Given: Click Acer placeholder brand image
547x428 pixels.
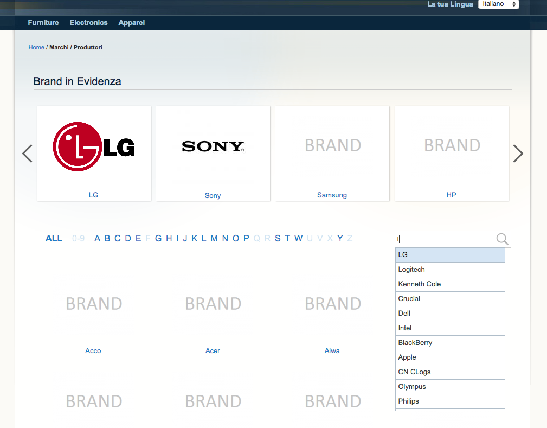Looking at the screenshot, I should click(x=213, y=304).
